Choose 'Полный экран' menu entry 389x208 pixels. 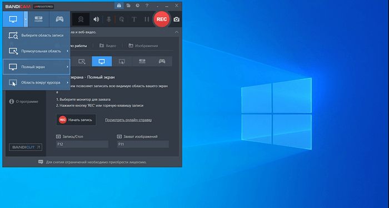pyautogui.click(x=36, y=67)
